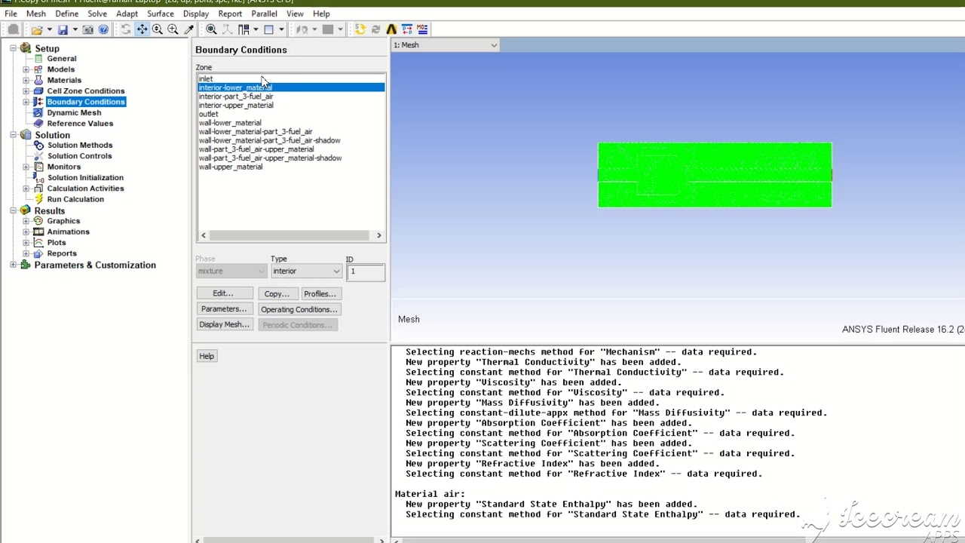
Task: Click the Profiles... button
Action: click(x=320, y=293)
